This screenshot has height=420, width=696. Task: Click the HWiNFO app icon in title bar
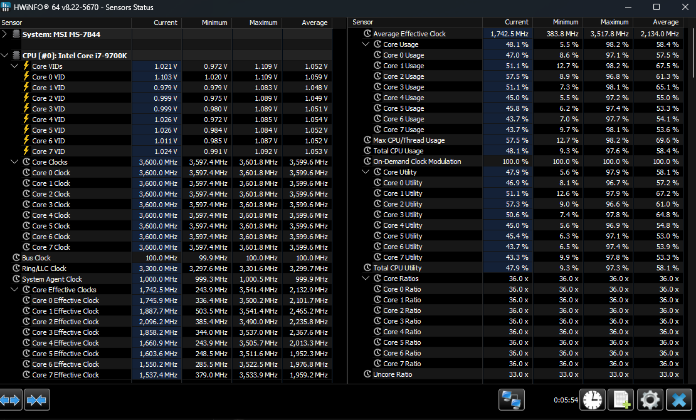[6, 7]
